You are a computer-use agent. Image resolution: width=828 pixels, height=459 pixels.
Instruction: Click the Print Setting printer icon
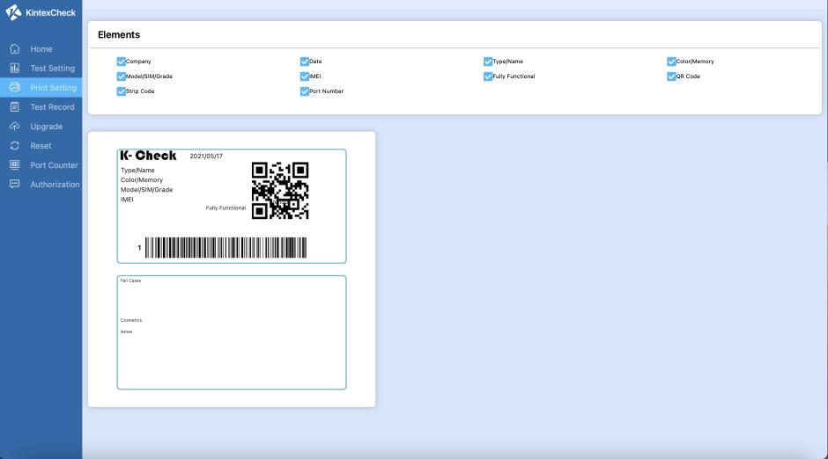pos(14,88)
